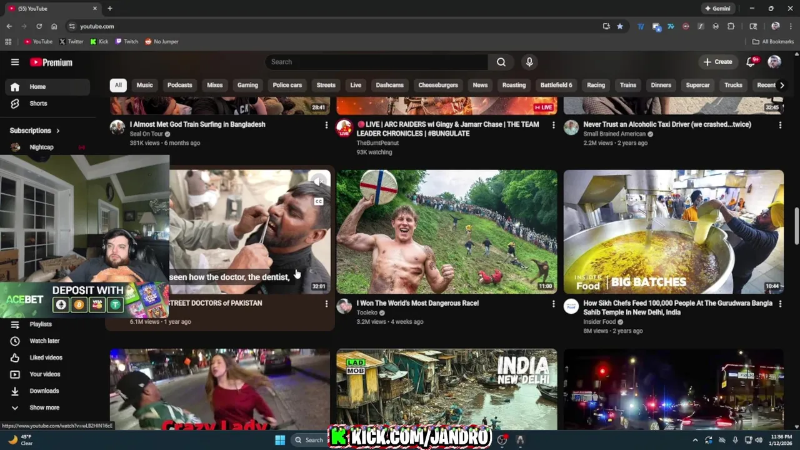The image size is (800, 450).
Task: Open the YouTube hamburger guide menu
Action: (x=15, y=62)
